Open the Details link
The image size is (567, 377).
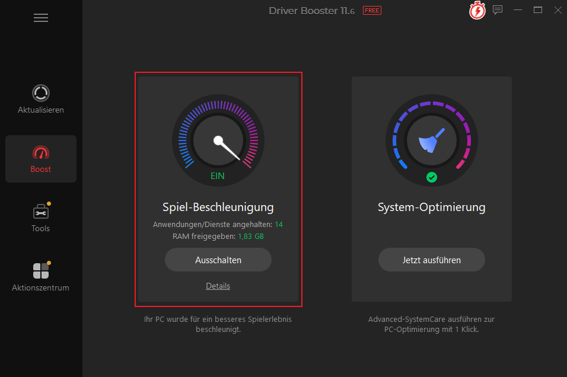click(x=218, y=286)
